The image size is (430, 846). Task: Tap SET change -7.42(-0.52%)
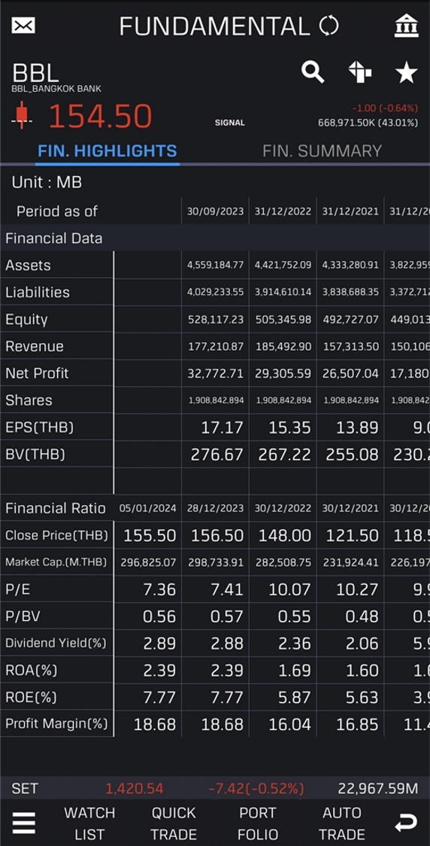click(256, 788)
